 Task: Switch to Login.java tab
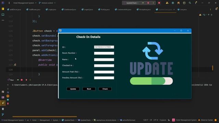tap(51, 10)
